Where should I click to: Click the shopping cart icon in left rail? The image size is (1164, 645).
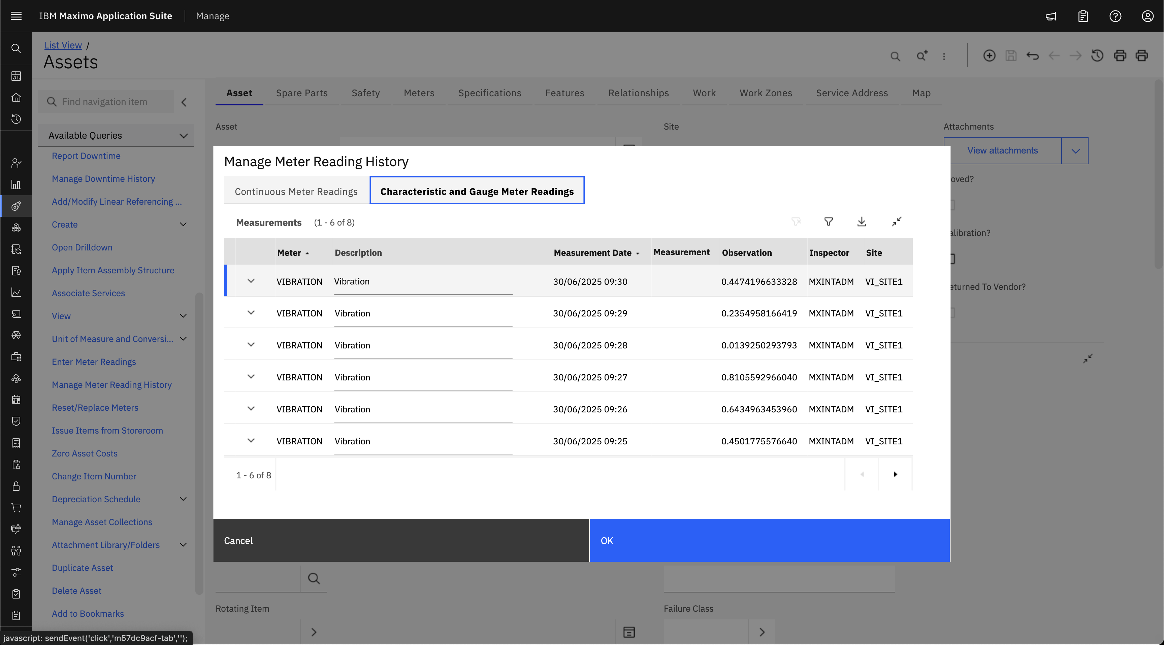coord(16,507)
